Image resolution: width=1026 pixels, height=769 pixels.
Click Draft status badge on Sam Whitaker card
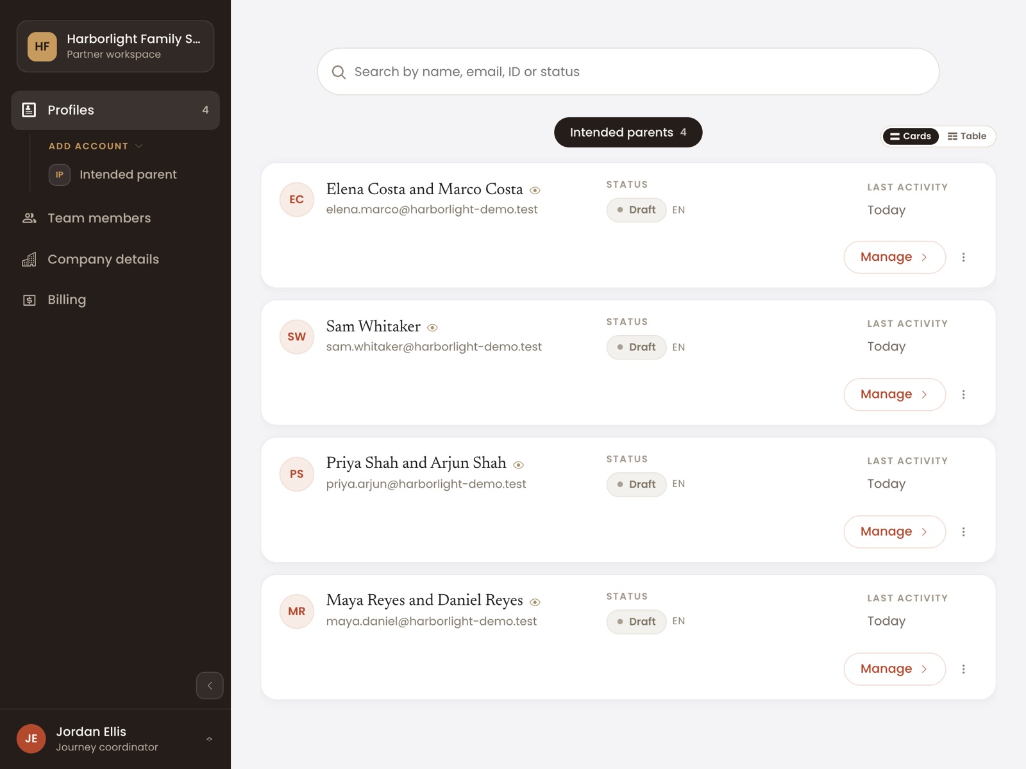coord(636,347)
